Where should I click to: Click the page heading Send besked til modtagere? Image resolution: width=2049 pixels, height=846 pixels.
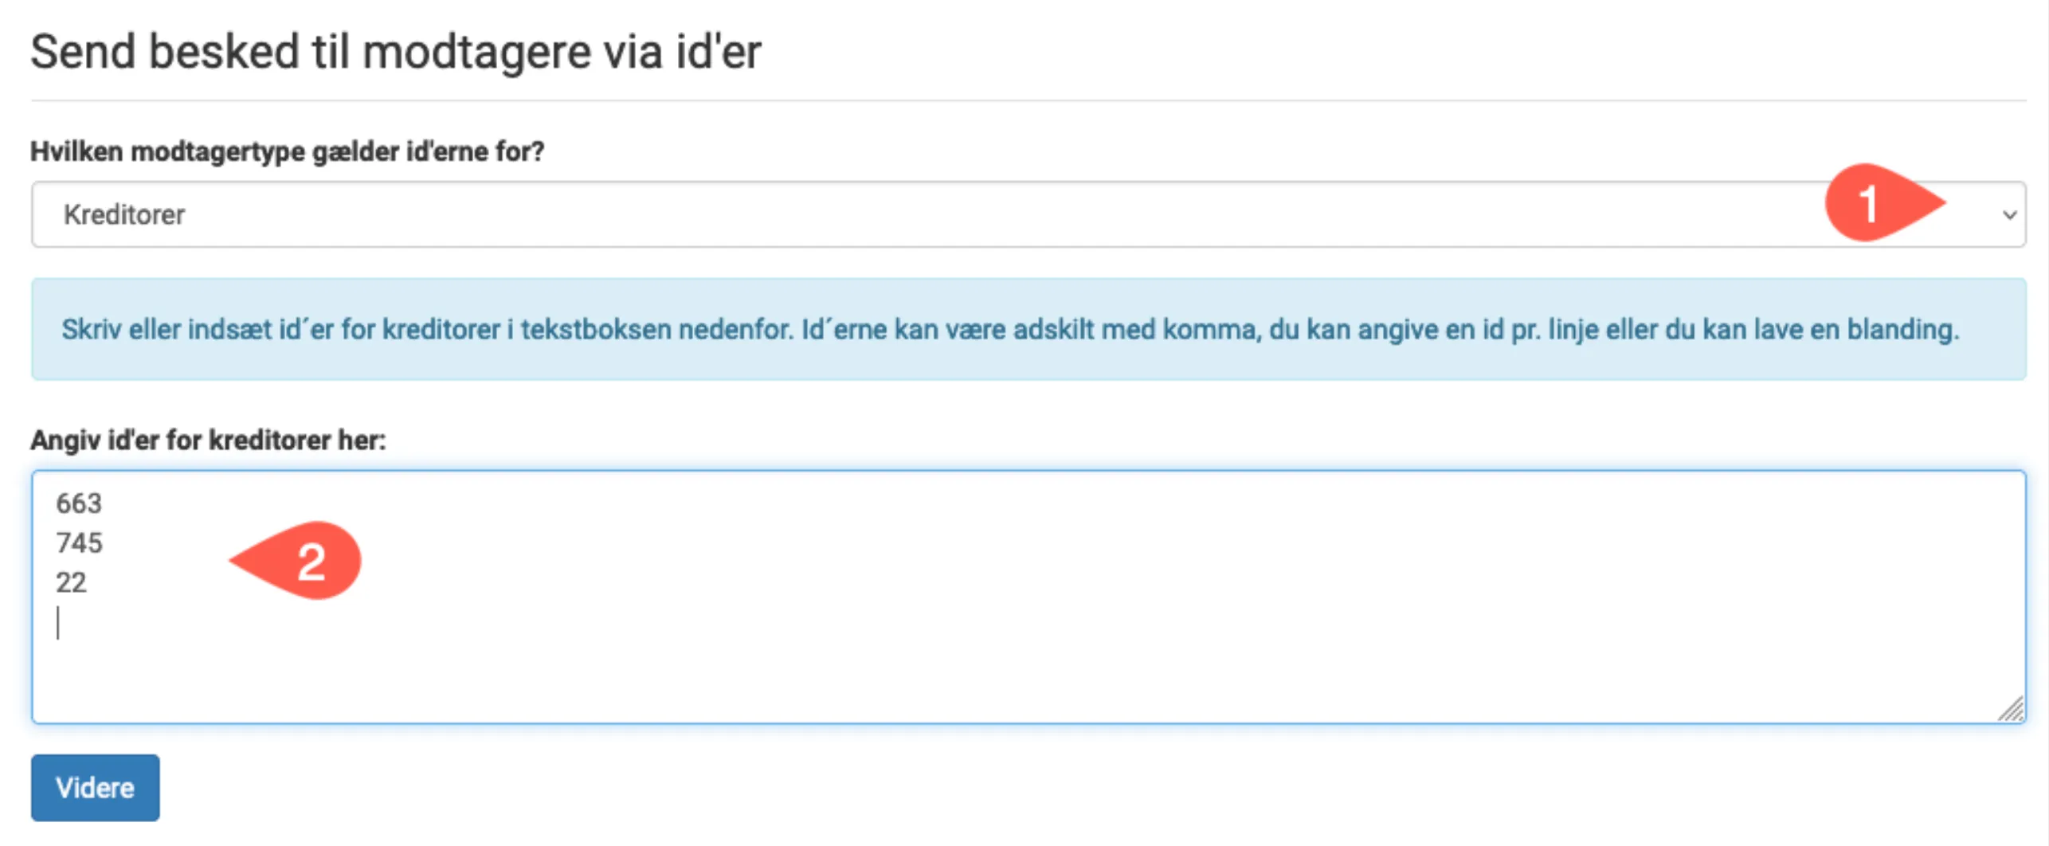pos(395,53)
